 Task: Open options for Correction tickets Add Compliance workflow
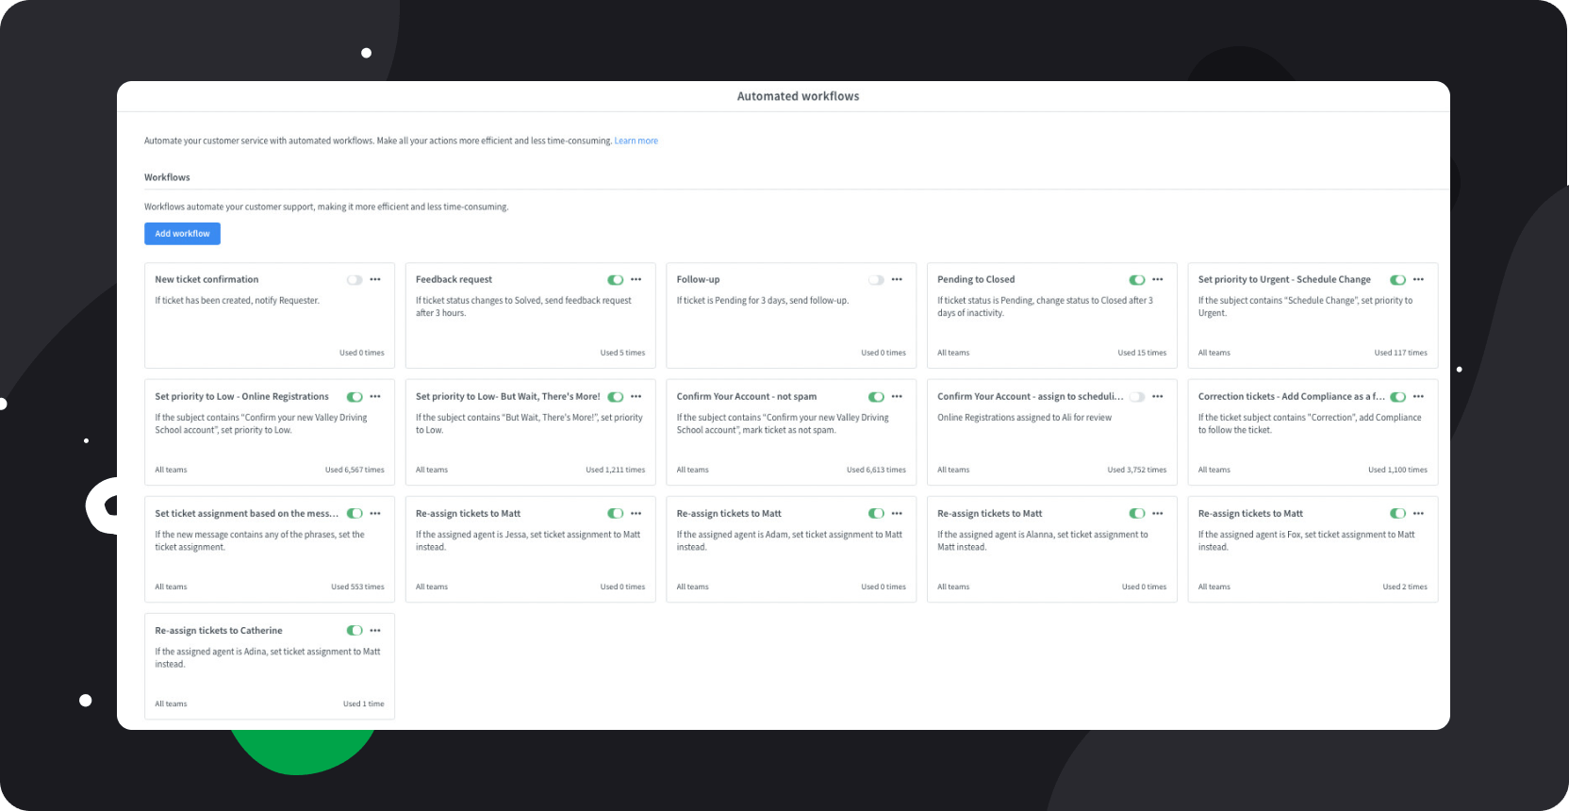pyautogui.click(x=1418, y=396)
